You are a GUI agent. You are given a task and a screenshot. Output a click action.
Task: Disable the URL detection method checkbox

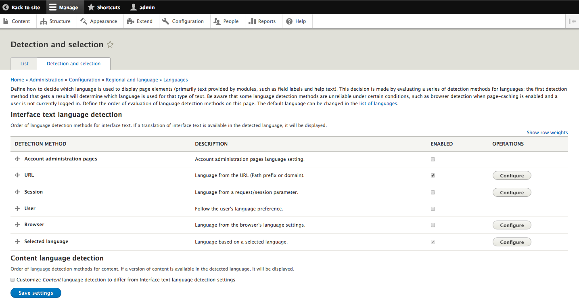[433, 176]
